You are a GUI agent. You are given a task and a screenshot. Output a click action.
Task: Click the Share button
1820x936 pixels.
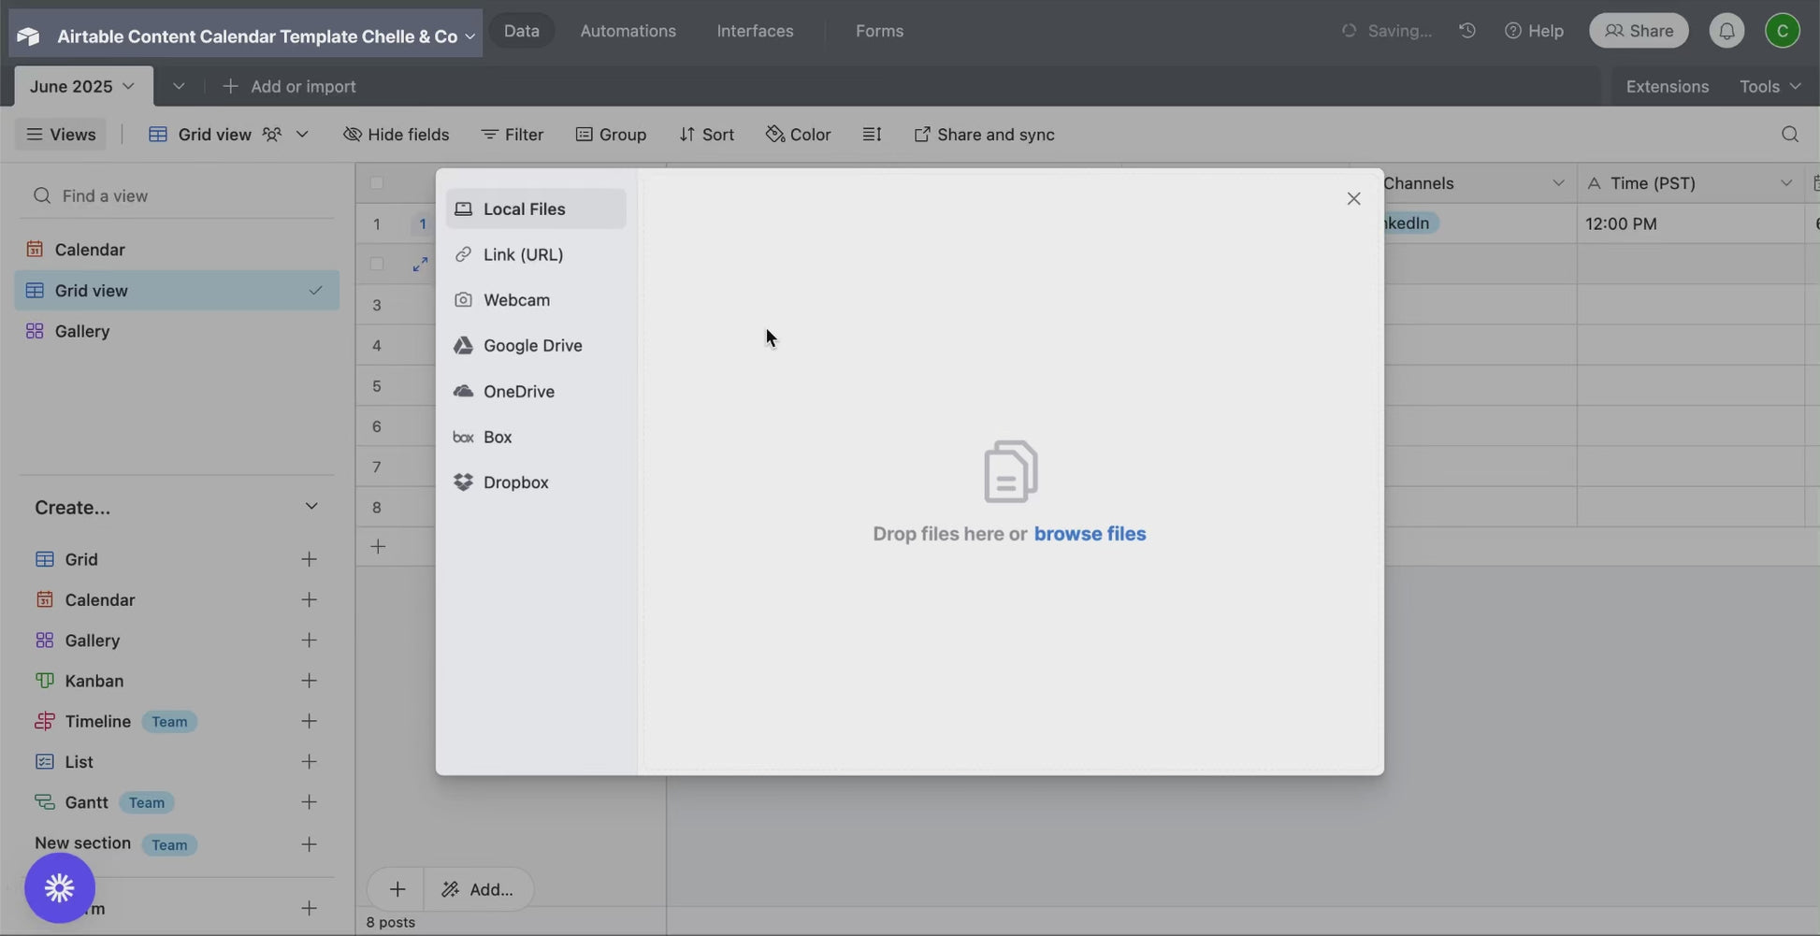click(1639, 31)
